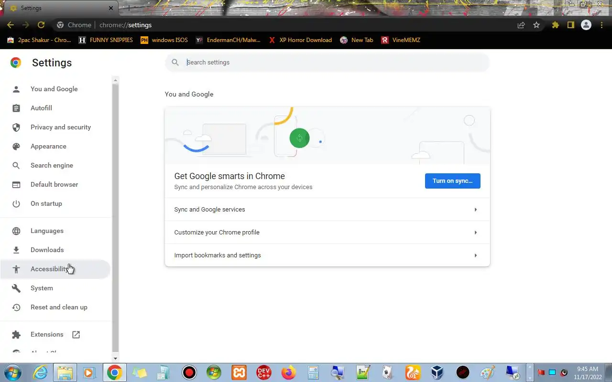Open Paint palette icon on taskbar

pos(487,372)
